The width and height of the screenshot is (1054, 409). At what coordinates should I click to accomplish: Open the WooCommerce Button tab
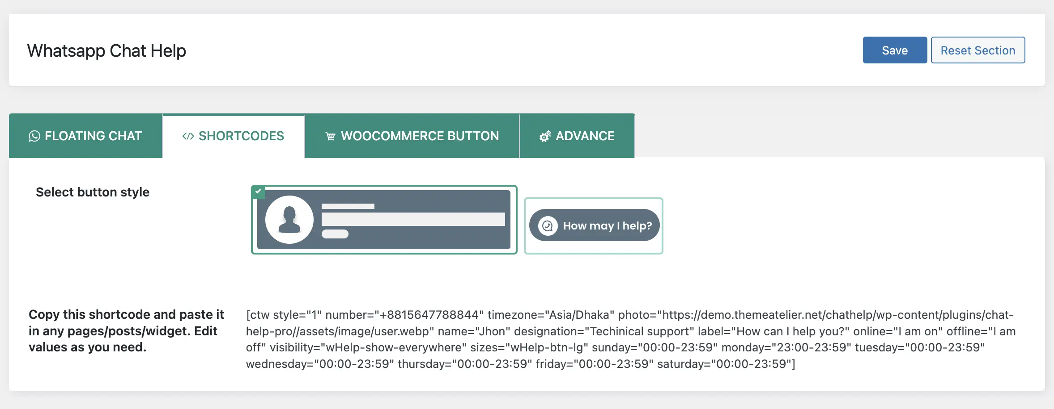tap(412, 136)
